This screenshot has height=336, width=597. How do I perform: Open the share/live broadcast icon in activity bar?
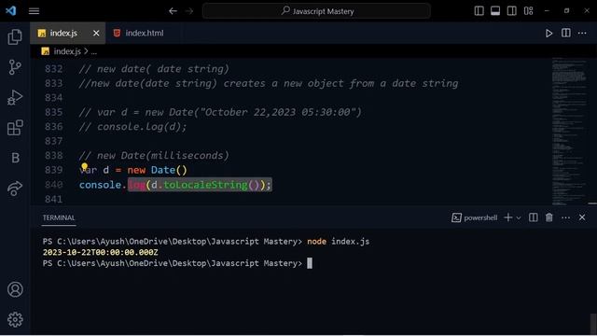pyautogui.click(x=15, y=189)
